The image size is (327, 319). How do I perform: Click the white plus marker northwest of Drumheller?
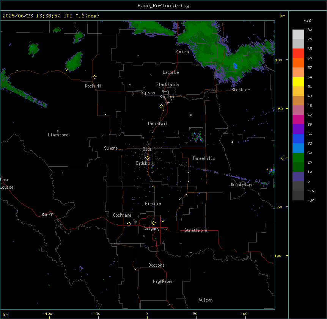232,142
